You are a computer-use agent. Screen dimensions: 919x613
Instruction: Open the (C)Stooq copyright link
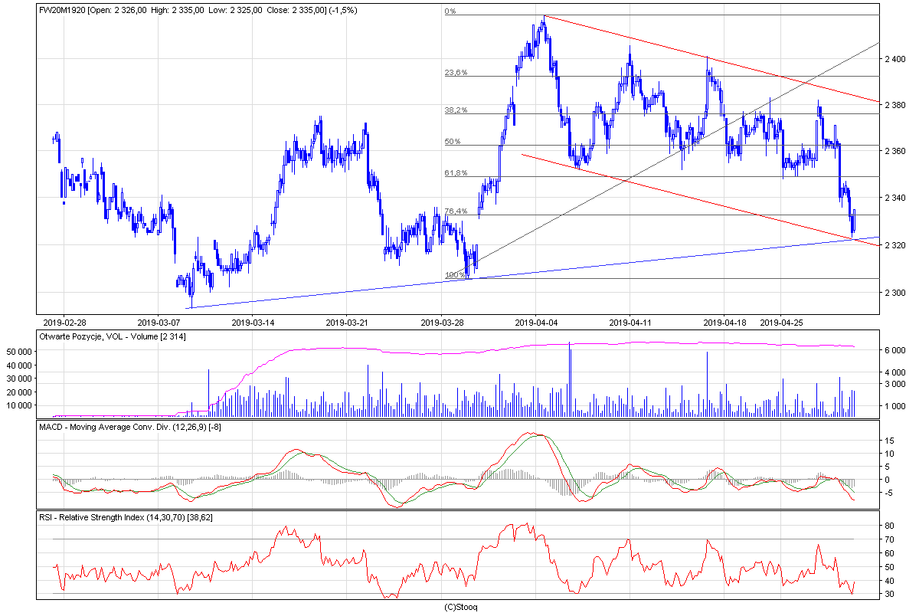(x=460, y=607)
